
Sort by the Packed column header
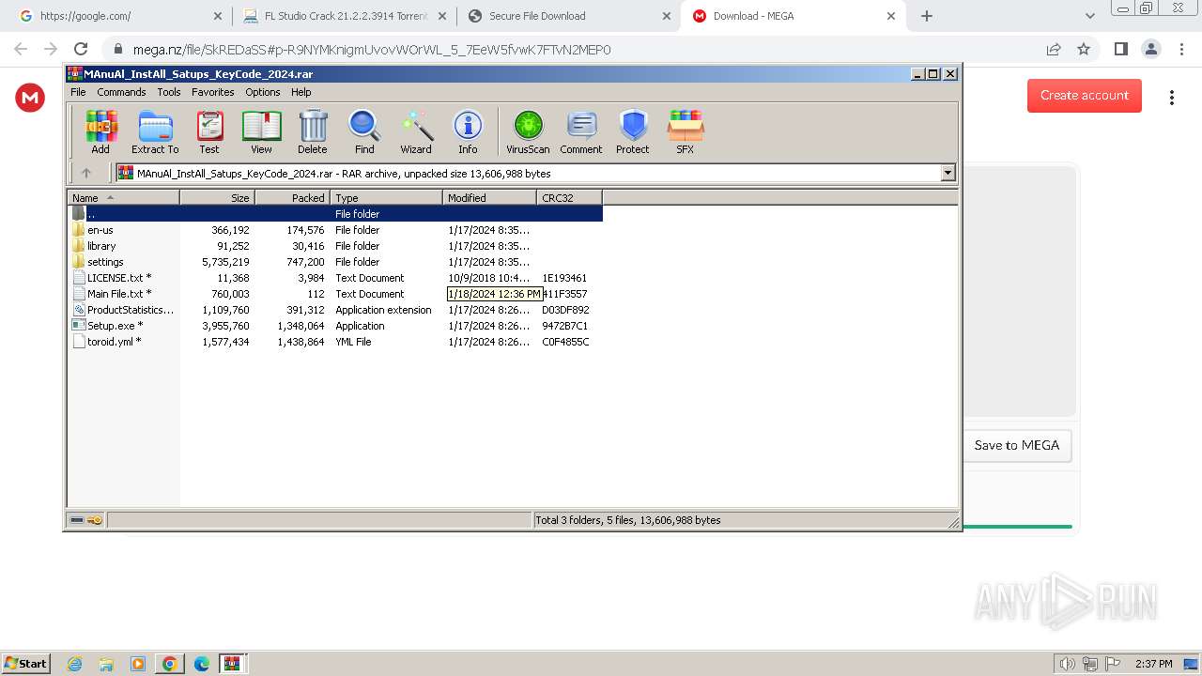292,197
